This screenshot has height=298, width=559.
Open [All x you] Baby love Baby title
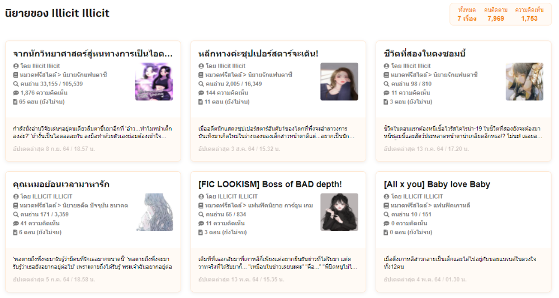(x=437, y=185)
